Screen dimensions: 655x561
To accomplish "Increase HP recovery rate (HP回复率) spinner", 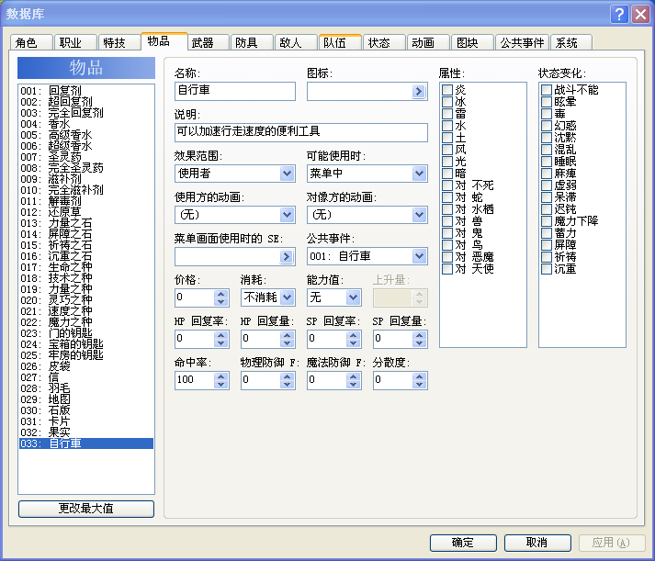I will coord(221,335).
